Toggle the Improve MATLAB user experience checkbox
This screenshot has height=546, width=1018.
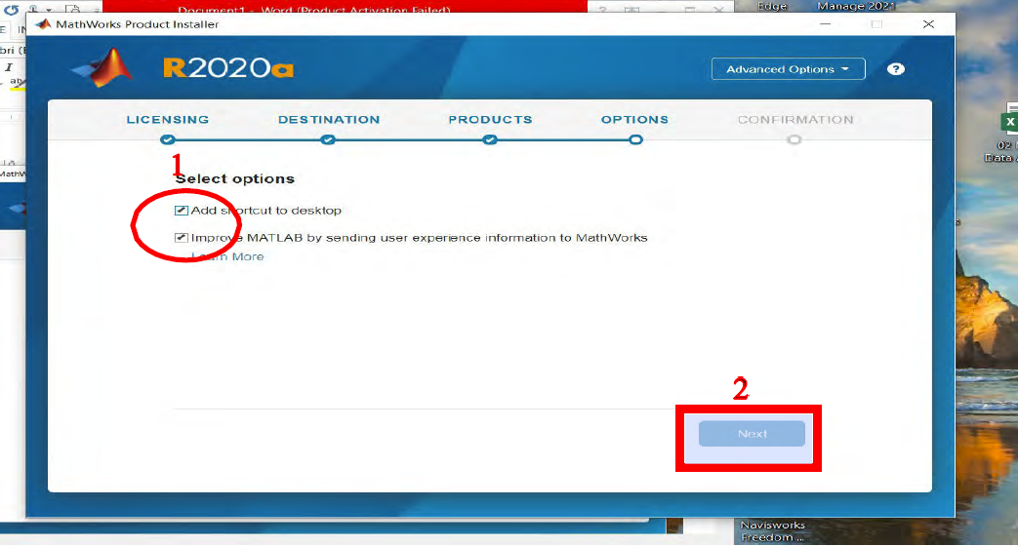click(x=182, y=237)
